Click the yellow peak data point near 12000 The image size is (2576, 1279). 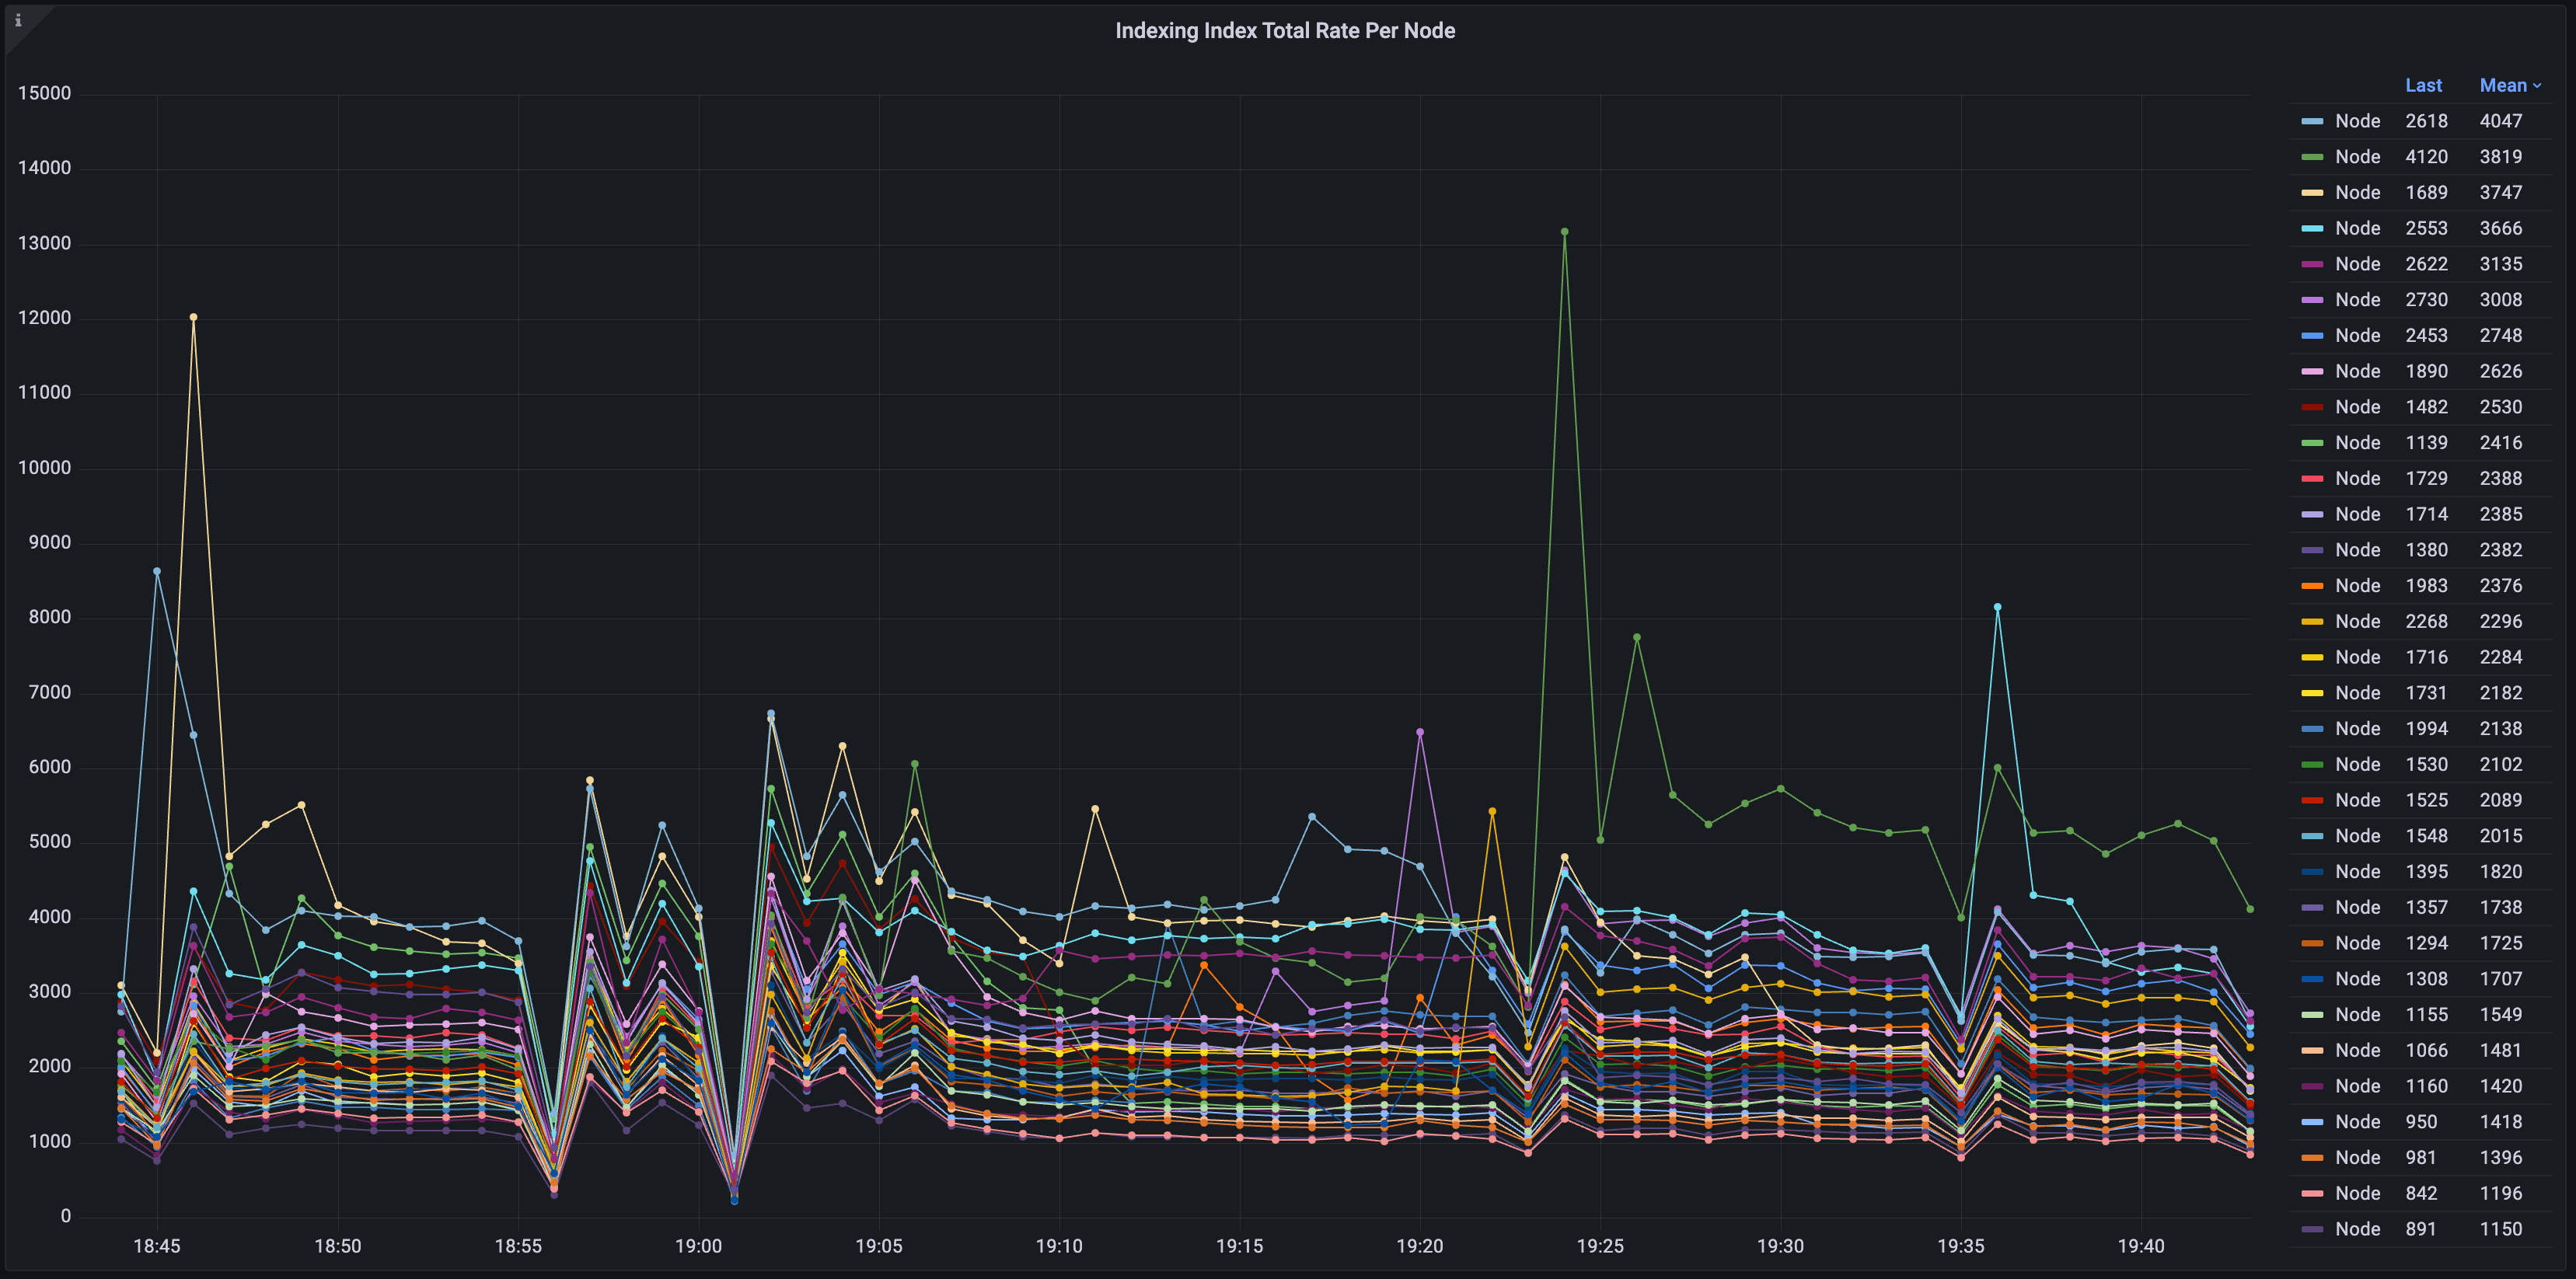pyautogui.click(x=193, y=318)
